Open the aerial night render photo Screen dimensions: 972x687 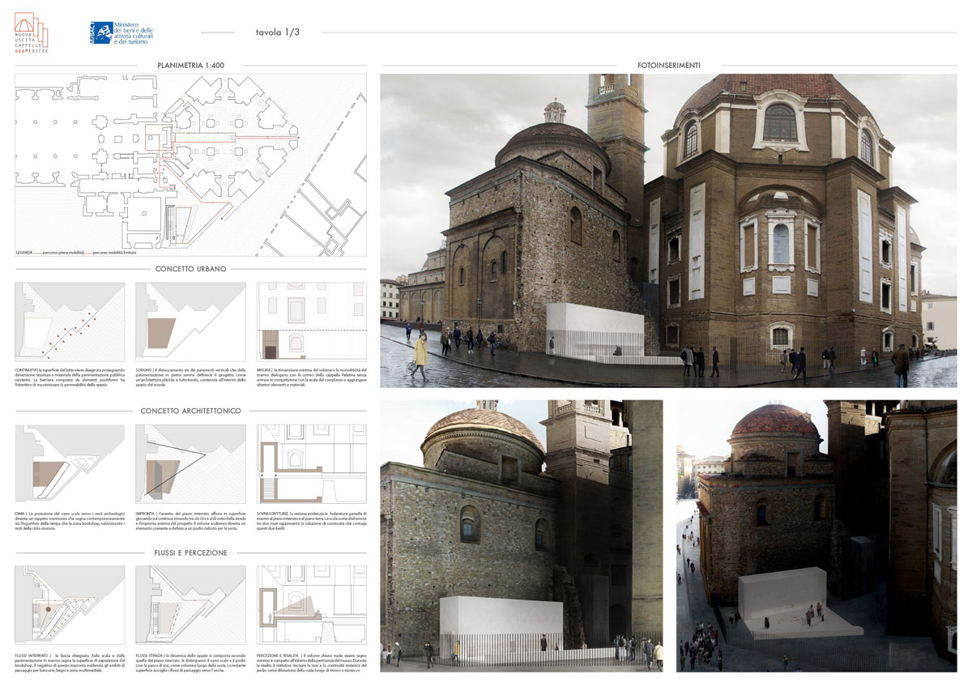click(816, 535)
